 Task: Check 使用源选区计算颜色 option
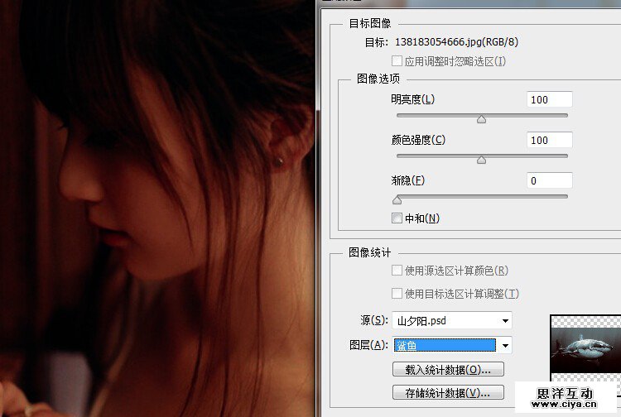pyautogui.click(x=397, y=271)
